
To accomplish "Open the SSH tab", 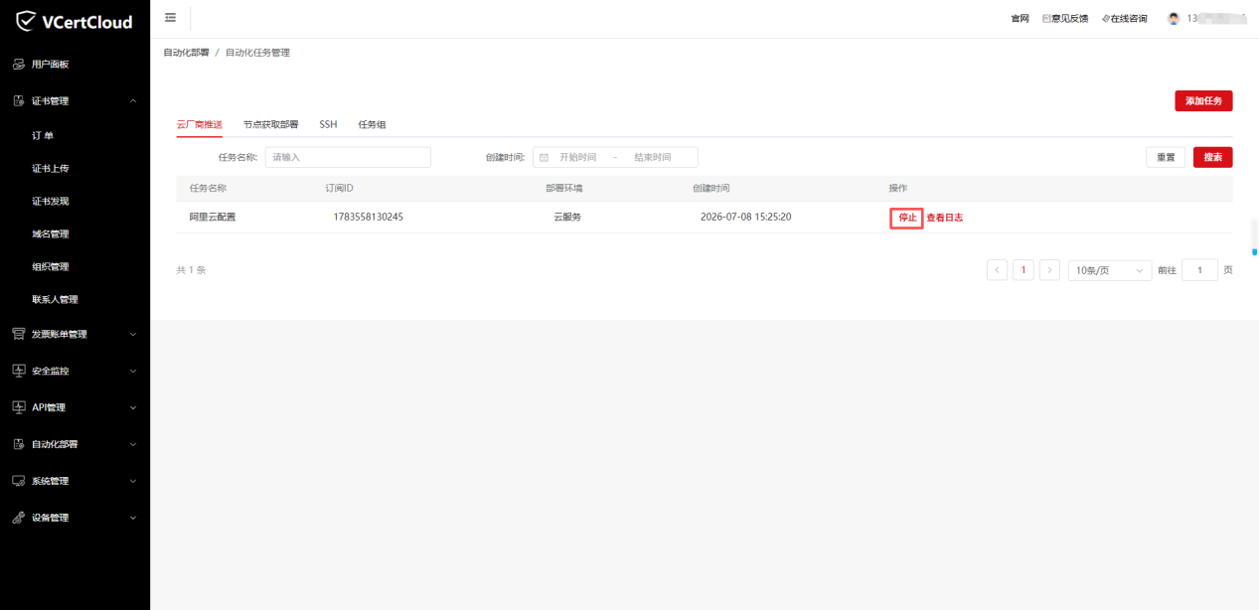I will tap(328, 125).
